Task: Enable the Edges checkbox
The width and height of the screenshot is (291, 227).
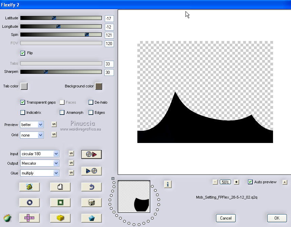Action: [x=91, y=112]
